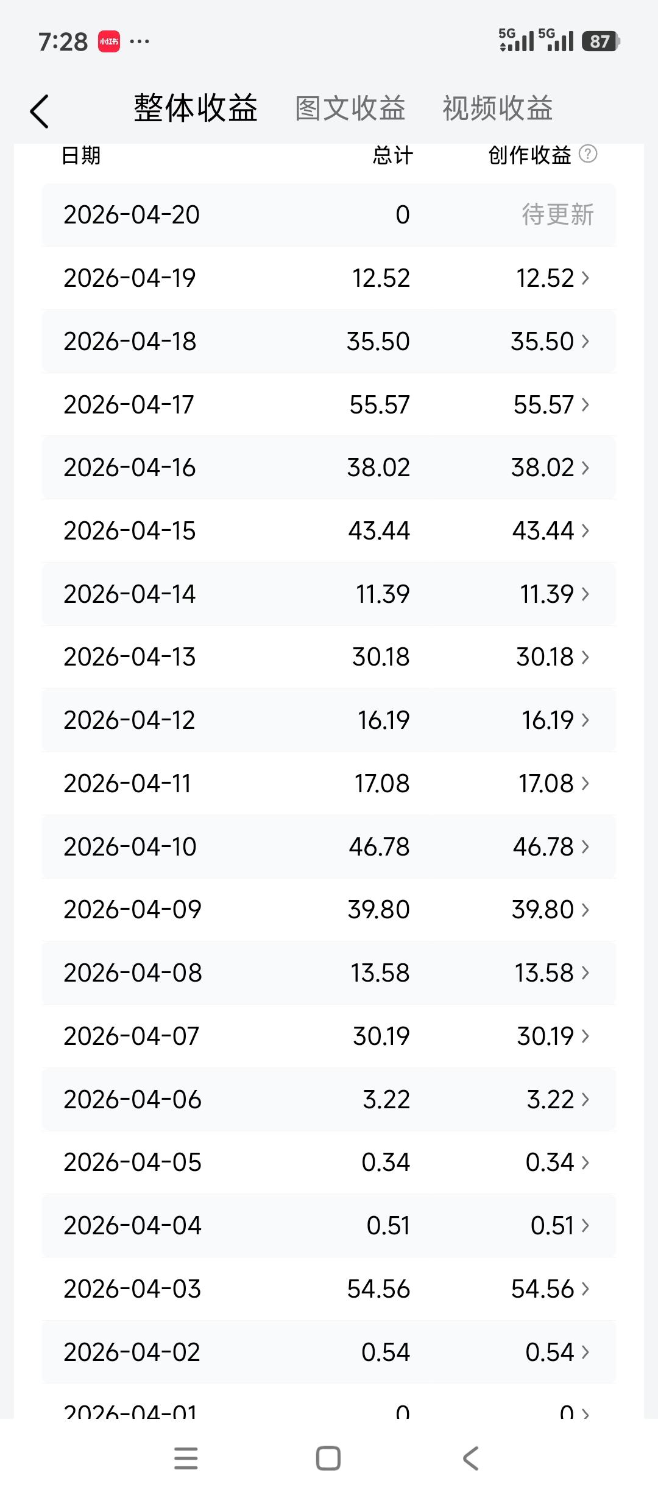Image resolution: width=658 pixels, height=1498 pixels.
Task: Tap the battery indicator showing 87
Action: tap(600, 41)
